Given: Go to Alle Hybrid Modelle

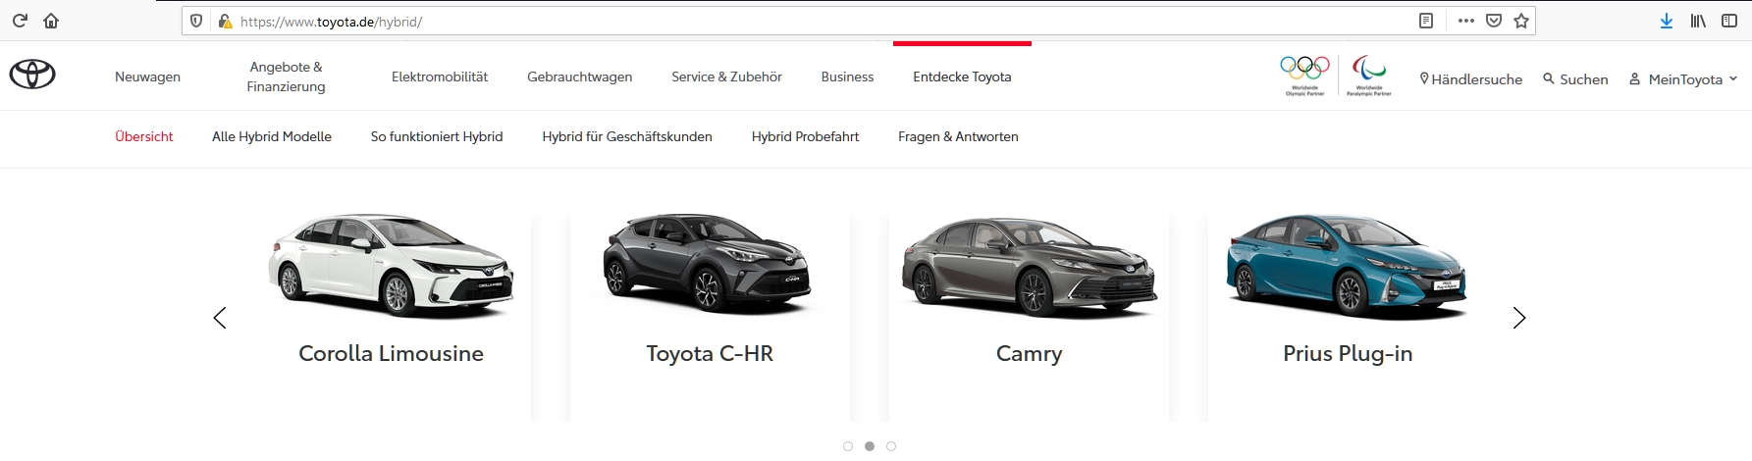Looking at the screenshot, I should pyautogui.click(x=272, y=136).
